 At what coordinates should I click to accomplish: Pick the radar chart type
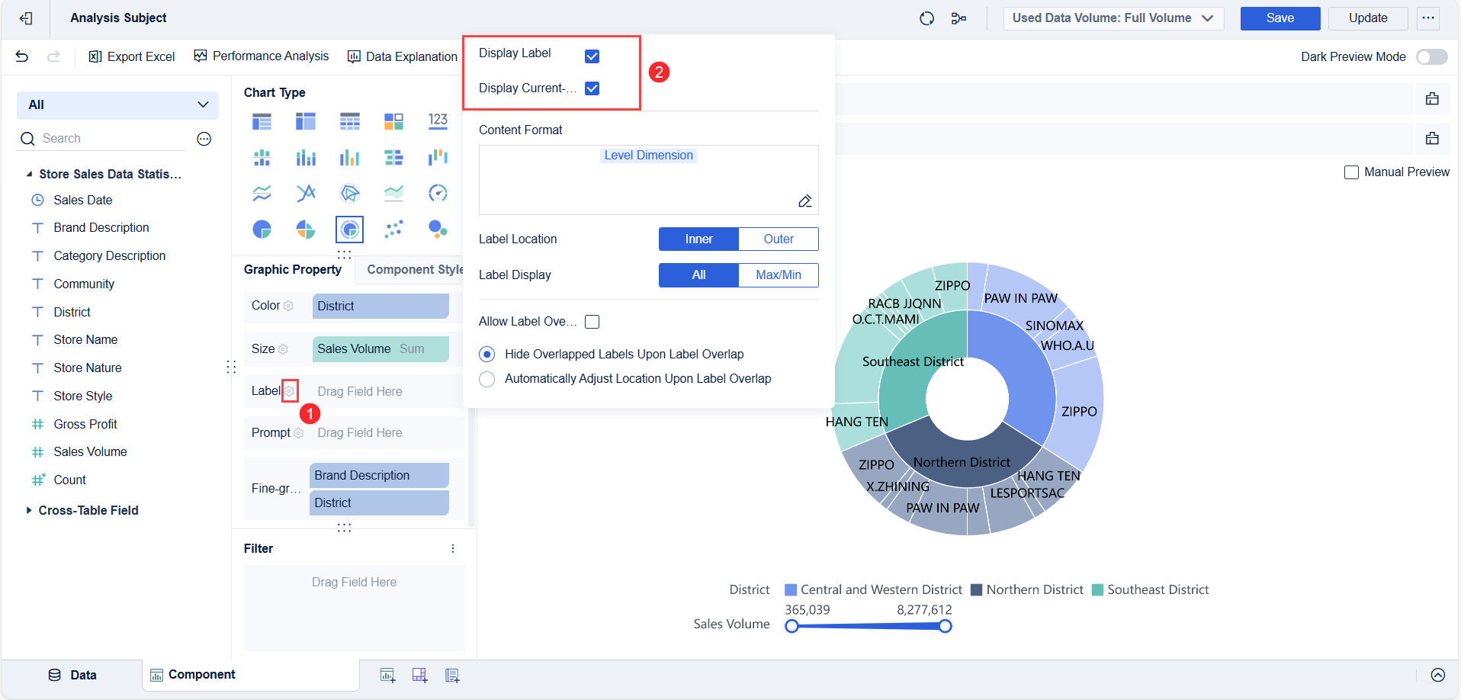pyautogui.click(x=350, y=193)
